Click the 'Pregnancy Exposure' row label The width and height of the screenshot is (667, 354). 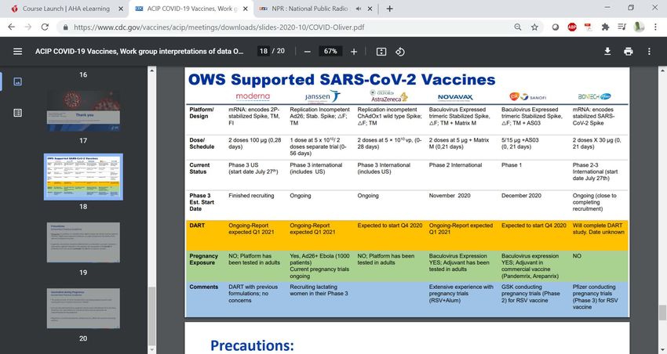pyautogui.click(x=203, y=259)
